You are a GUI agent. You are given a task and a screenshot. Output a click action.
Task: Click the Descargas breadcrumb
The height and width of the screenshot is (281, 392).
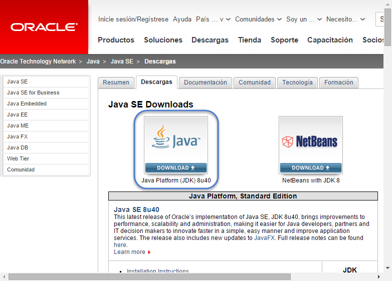[x=160, y=61]
